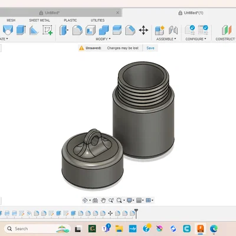Select the Hole tool icon
This screenshot has height=236, width=236.
pos(8,30)
